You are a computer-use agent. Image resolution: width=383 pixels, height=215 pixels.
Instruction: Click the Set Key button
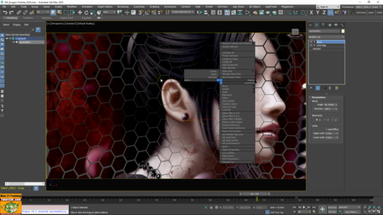332,212
